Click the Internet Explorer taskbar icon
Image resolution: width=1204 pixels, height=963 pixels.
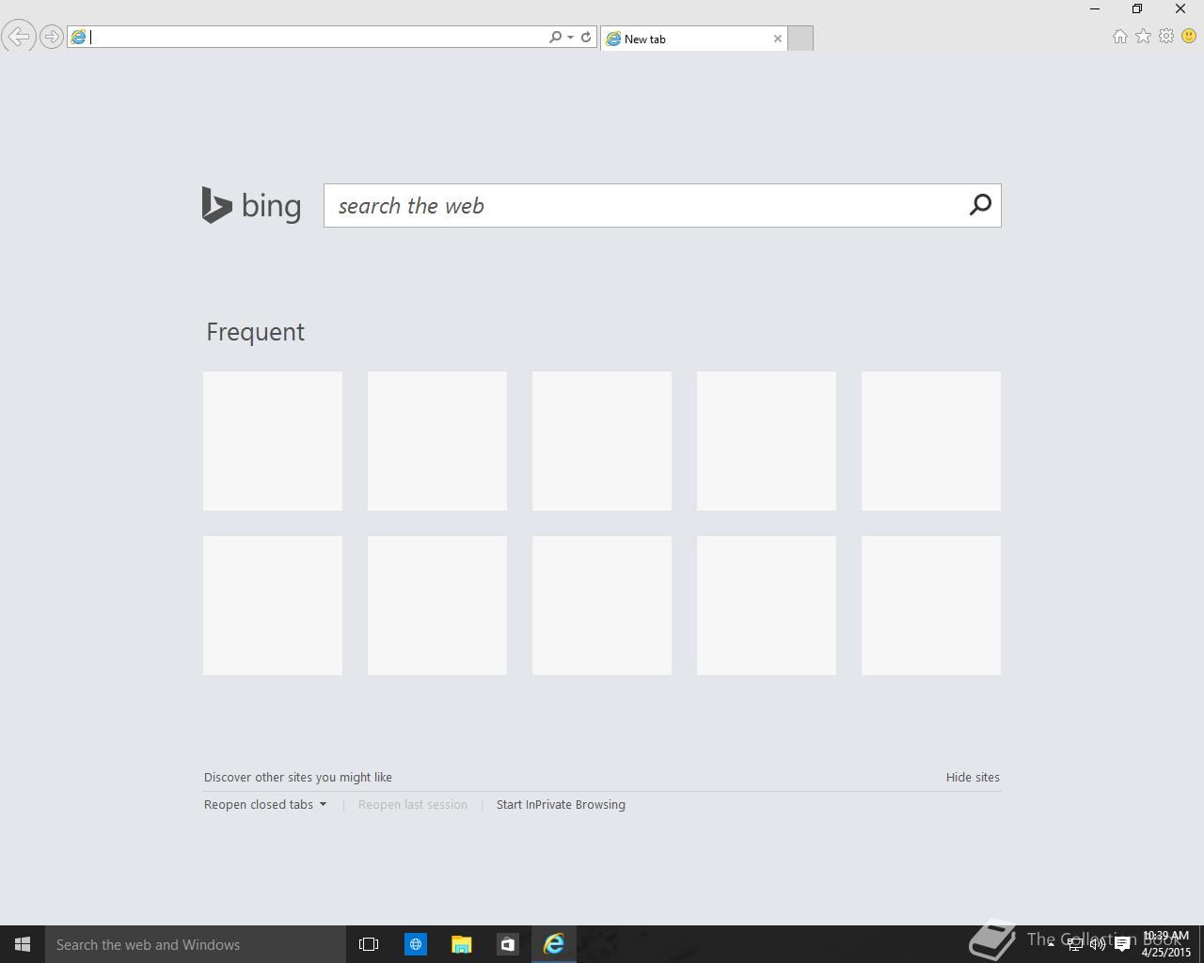553,944
